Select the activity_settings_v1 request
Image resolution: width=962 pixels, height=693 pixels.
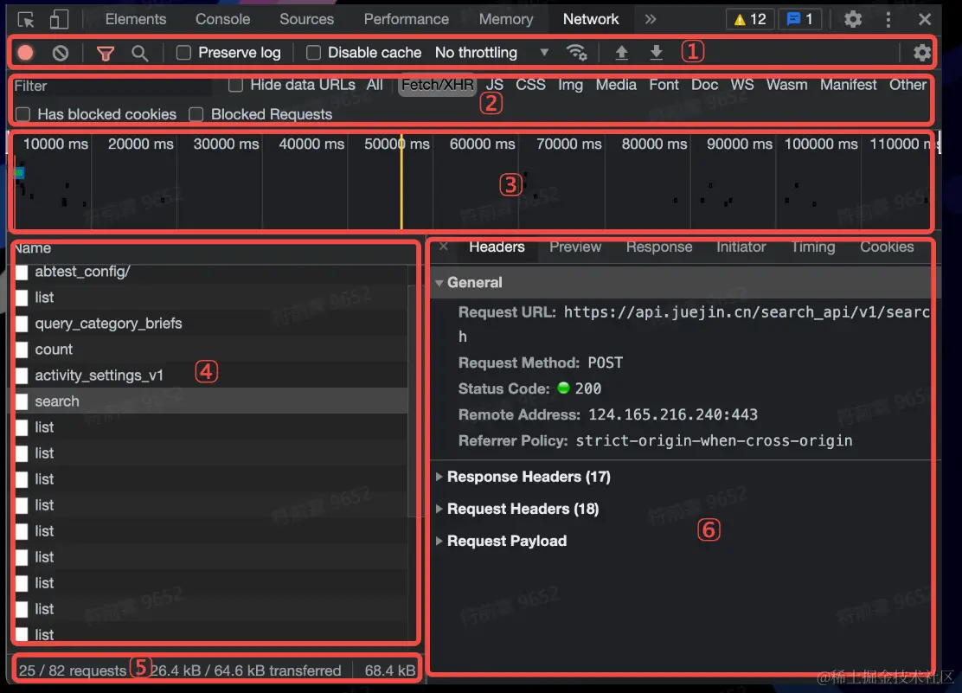(210, 375)
